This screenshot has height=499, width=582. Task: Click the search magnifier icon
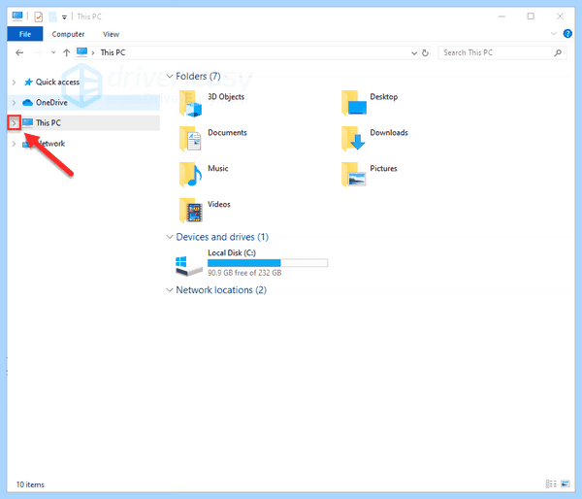(x=558, y=52)
